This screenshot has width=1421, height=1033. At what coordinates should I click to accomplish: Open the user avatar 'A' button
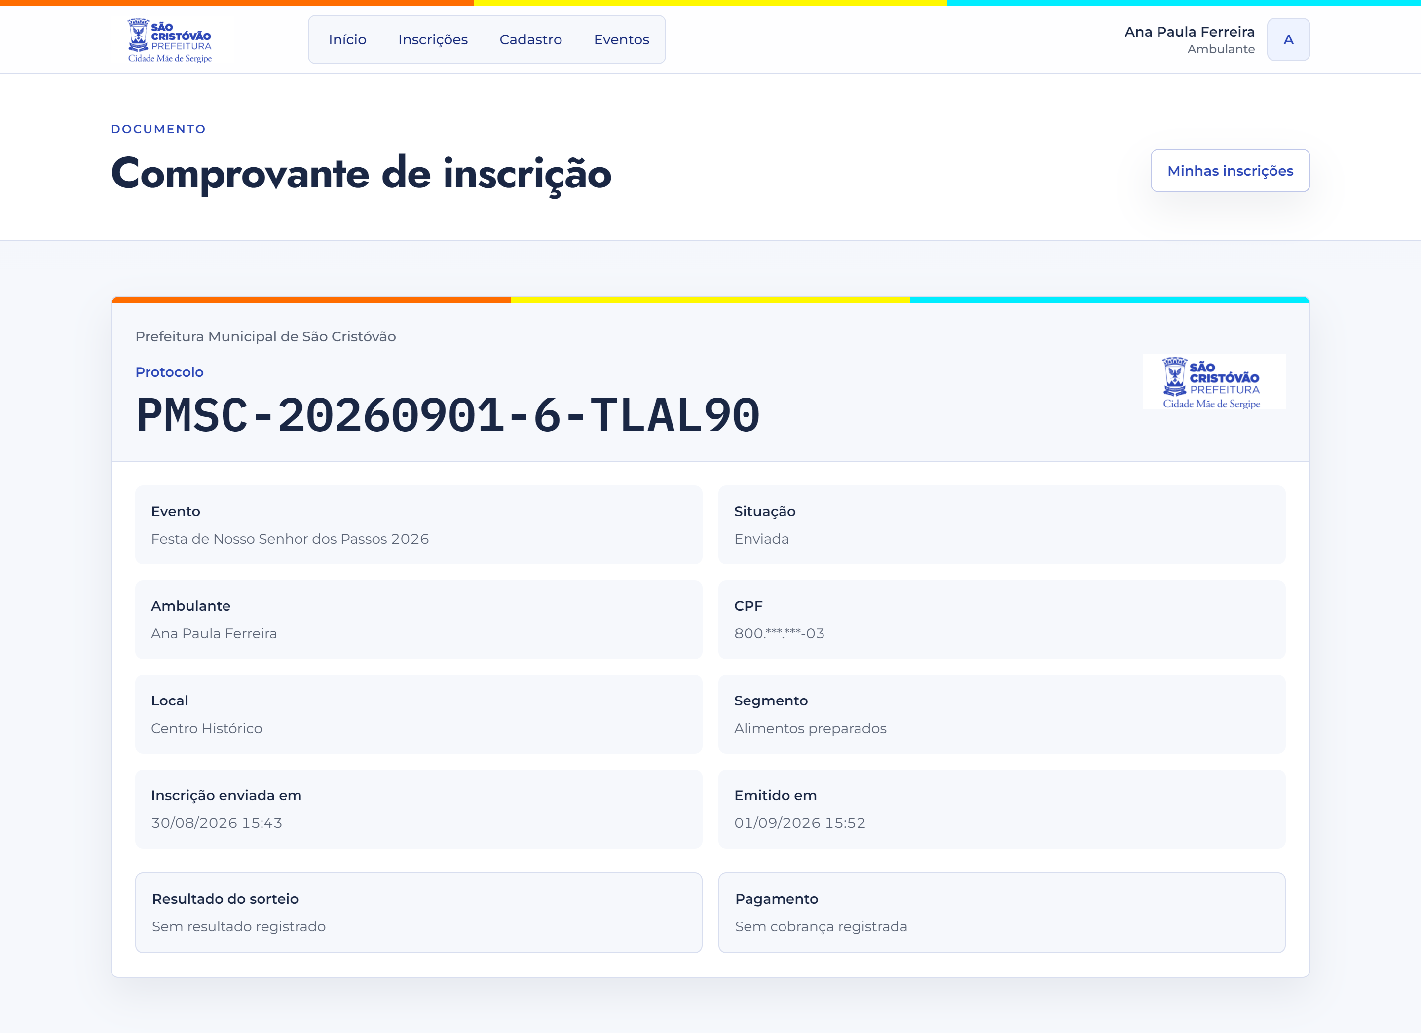(x=1288, y=39)
